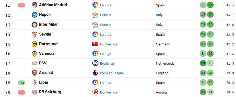
Task: Click the PSV club logo
Action: click(x=35, y=63)
